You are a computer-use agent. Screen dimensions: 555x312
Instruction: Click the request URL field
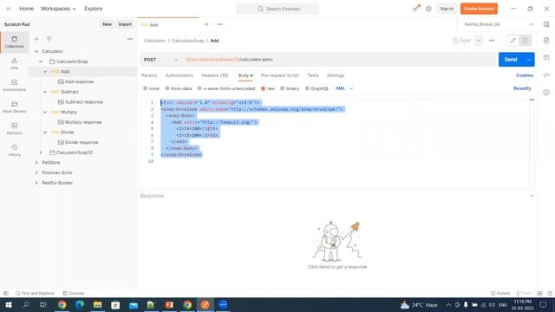click(339, 60)
